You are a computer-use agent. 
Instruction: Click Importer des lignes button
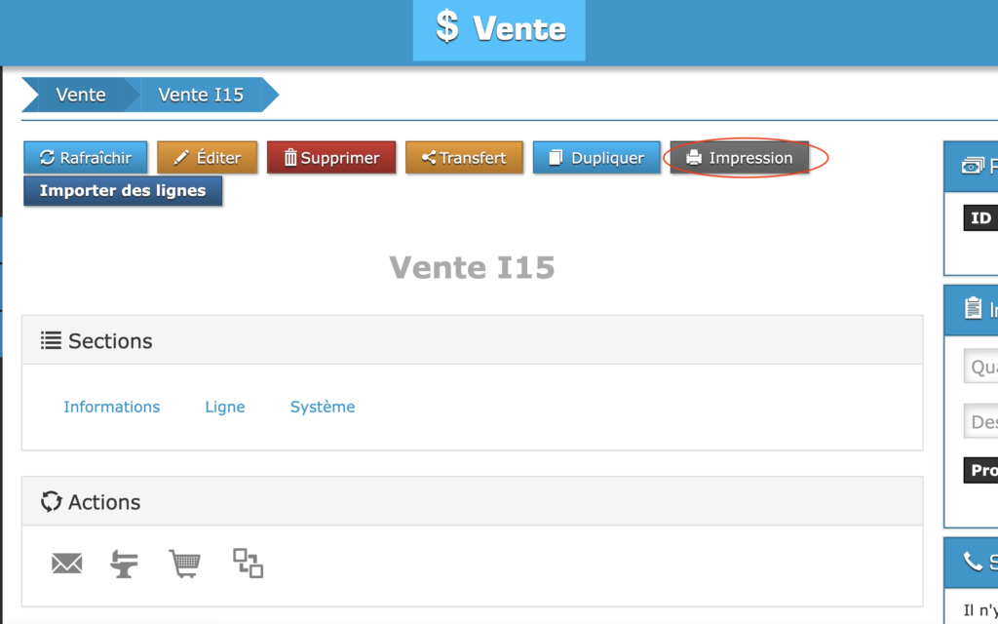(x=123, y=191)
